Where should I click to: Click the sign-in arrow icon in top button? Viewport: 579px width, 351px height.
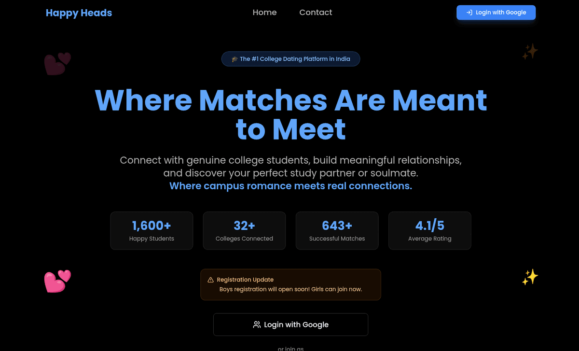tap(469, 13)
